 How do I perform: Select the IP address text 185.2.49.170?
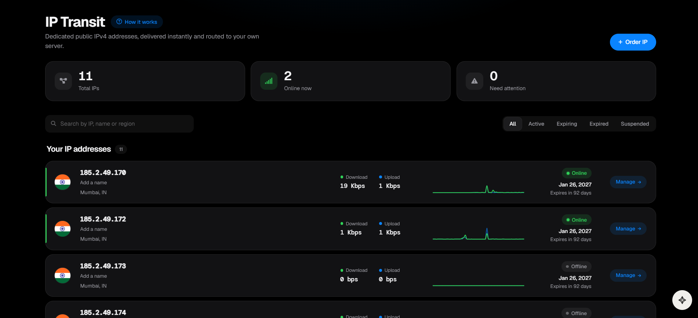(x=103, y=173)
